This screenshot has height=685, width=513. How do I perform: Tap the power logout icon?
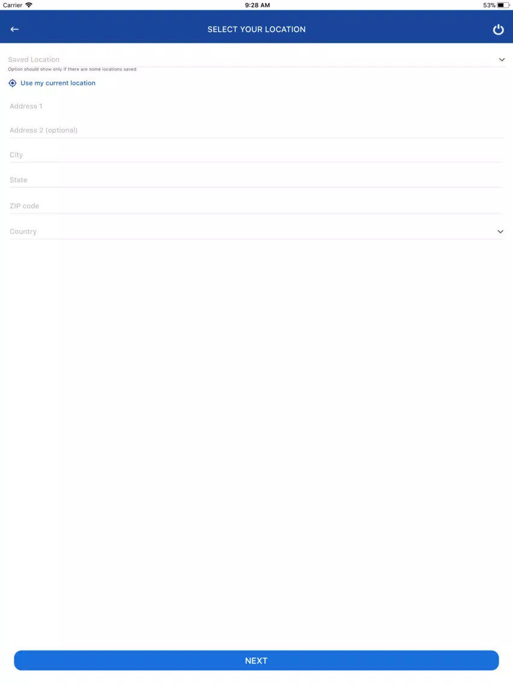[x=498, y=30]
